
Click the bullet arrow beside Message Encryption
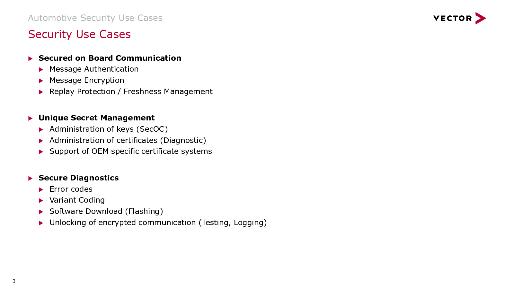pyautogui.click(x=41, y=81)
